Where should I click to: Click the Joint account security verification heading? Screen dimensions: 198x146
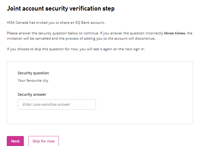pos(61,9)
